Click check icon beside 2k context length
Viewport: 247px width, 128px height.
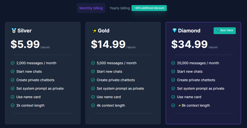(x=13, y=105)
